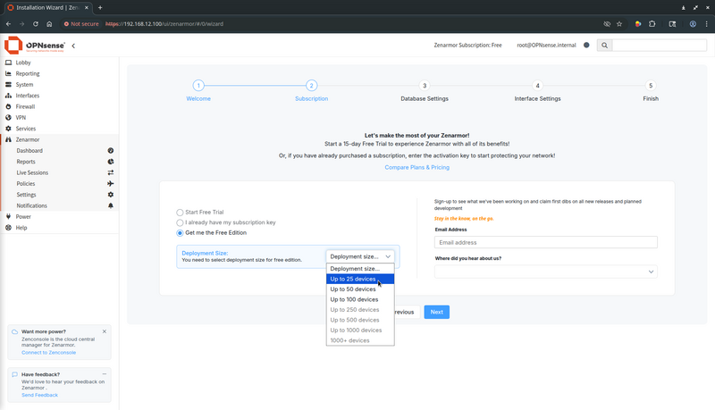The height and width of the screenshot is (410, 715).
Task: Choose Up to 500 devices
Action: pos(360,320)
